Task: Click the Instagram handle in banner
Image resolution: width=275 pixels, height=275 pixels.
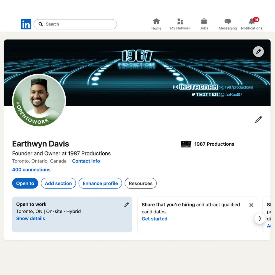Action: click(x=237, y=87)
